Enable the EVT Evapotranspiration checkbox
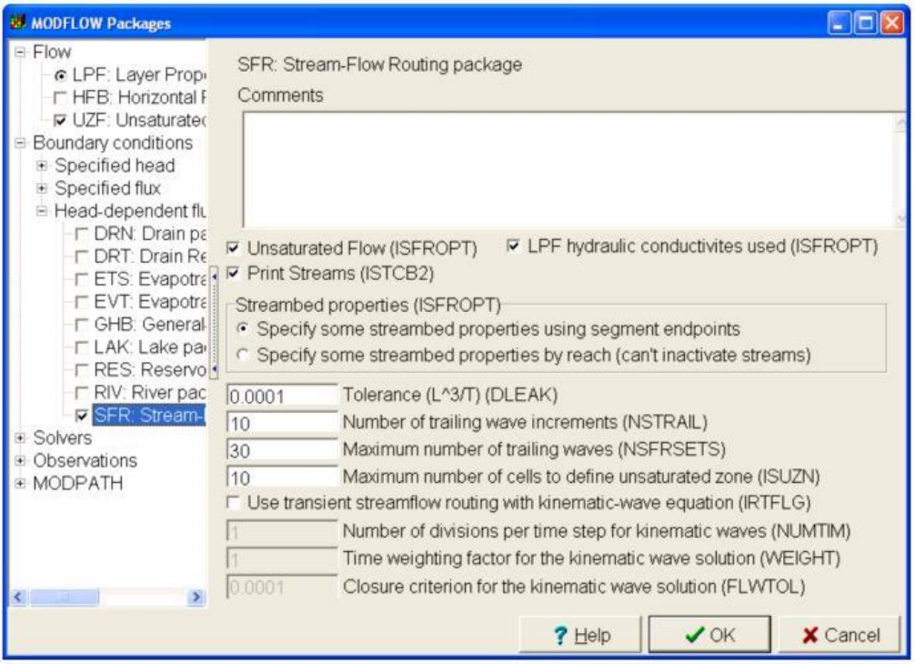The width and height of the screenshot is (915, 664). [x=82, y=302]
